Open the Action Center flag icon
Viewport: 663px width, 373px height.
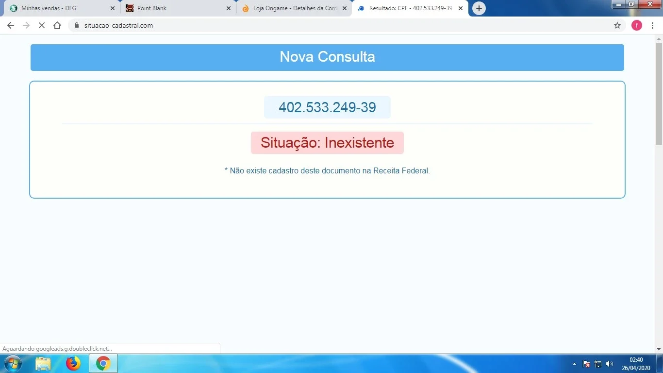pos(586,364)
